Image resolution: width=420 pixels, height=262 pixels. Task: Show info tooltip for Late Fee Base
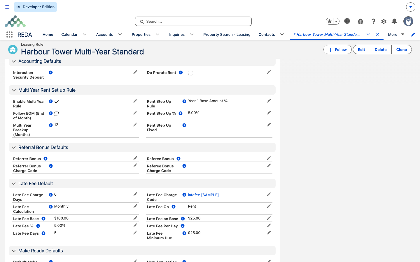tap(43, 219)
